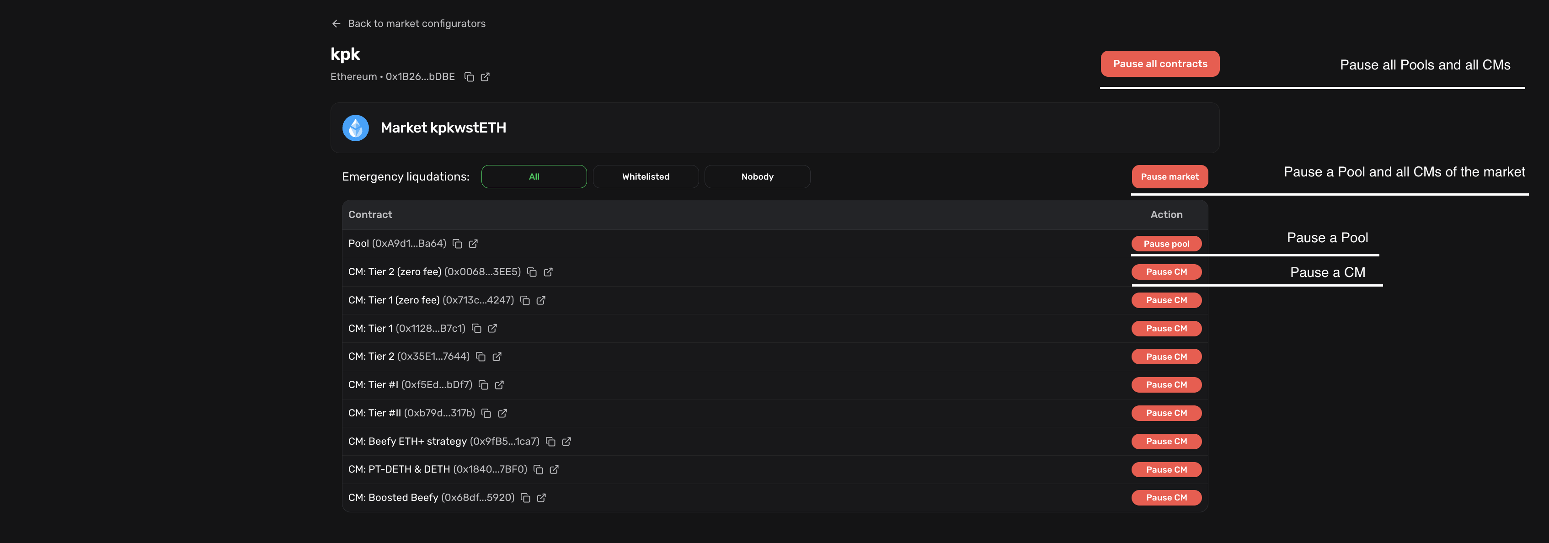The image size is (1549, 543).
Task: Copy CM Tier #II contract address
Action: tap(486, 413)
